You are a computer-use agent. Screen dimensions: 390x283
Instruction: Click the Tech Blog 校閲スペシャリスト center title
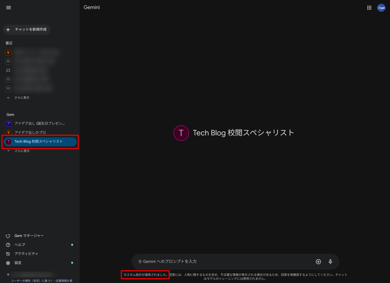click(x=243, y=133)
